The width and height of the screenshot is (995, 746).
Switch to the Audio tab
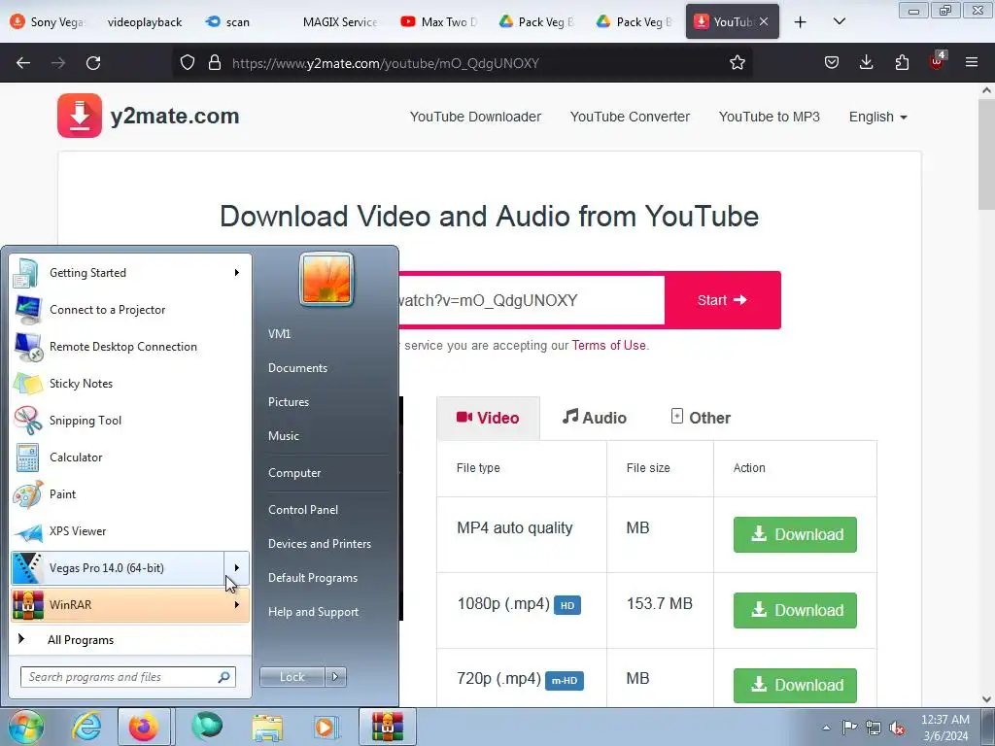coord(594,418)
